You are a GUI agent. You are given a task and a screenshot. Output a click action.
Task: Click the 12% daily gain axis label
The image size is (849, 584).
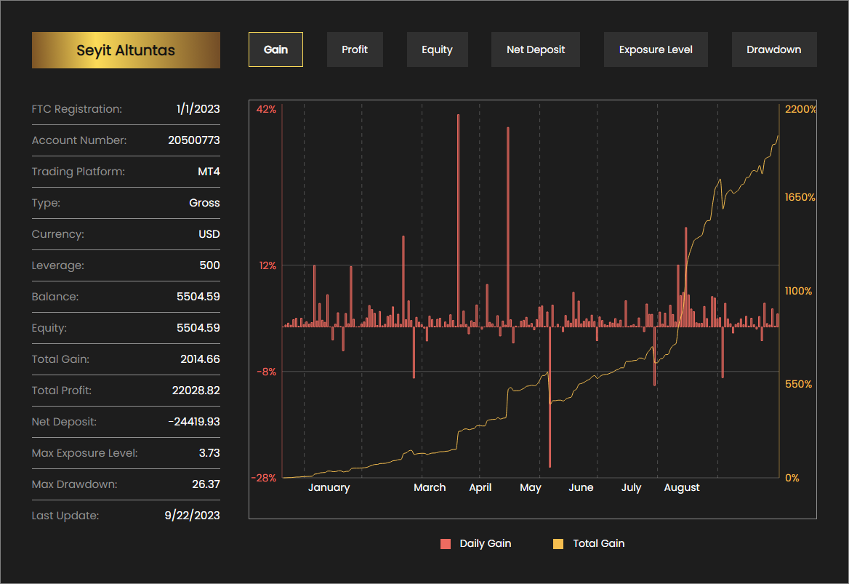tap(267, 265)
